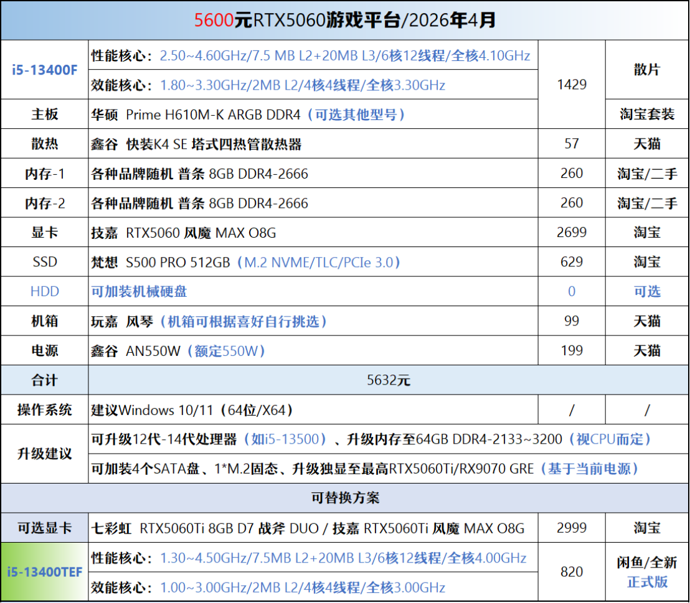690x603 pixels.
Task: Click the title '5600元RTX5060游戏平台/2026年4月'
Action: (345, 21)
